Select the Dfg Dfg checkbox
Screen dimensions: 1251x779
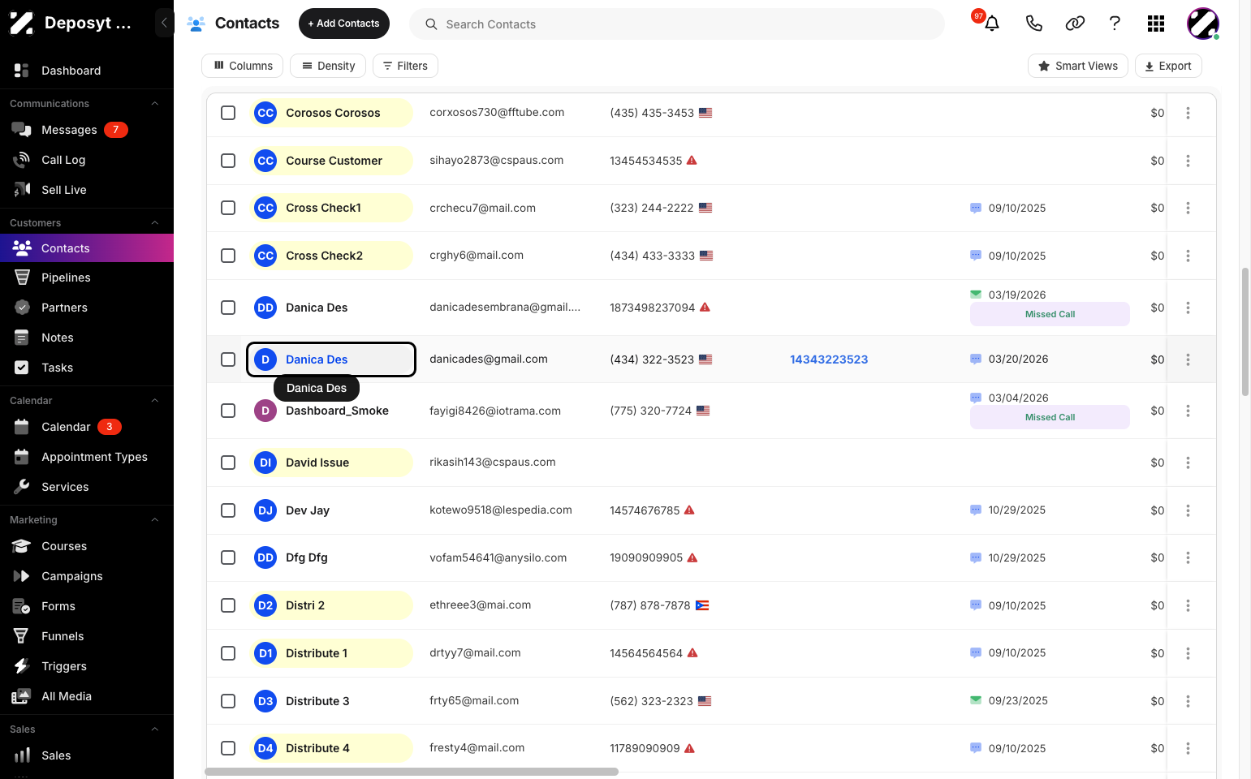coord(228,557)
